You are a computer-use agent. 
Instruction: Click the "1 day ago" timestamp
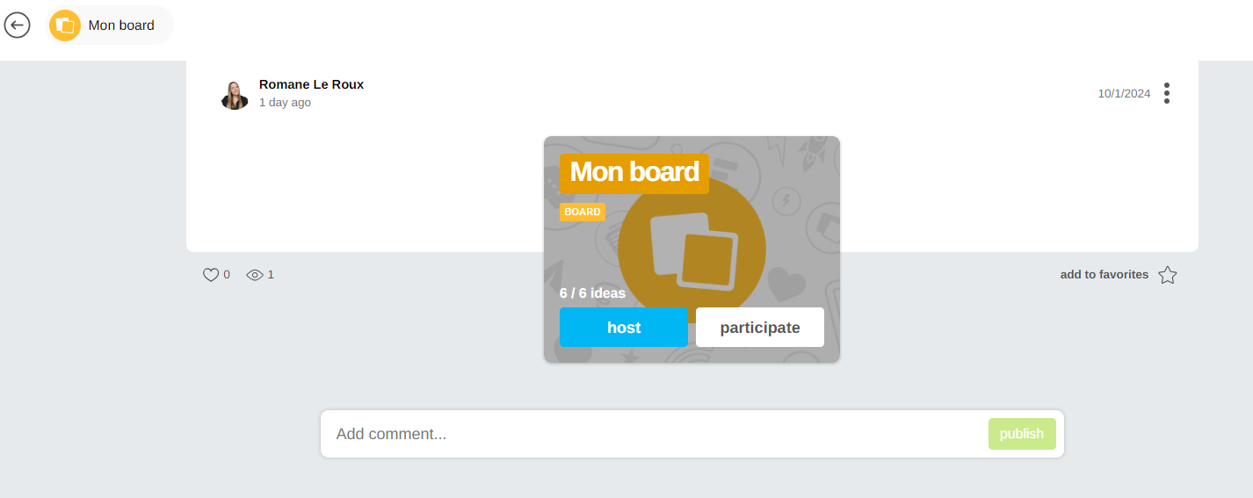pos(285,103)
